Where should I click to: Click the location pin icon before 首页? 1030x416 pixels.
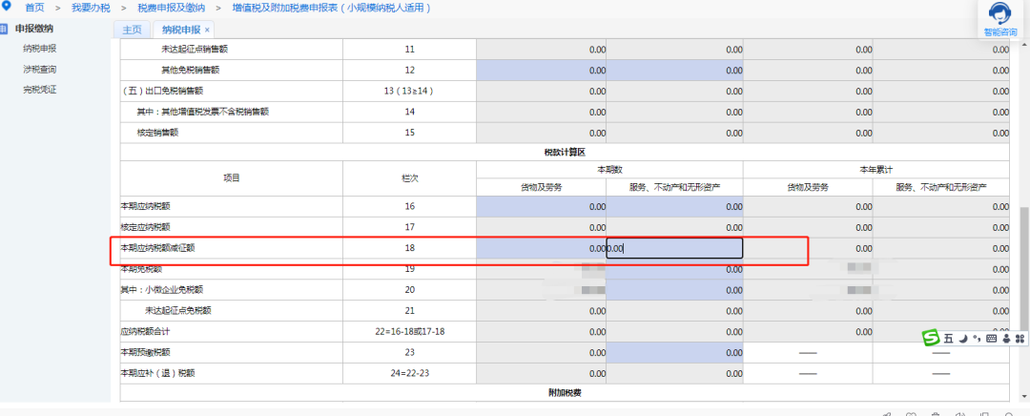[x=8, y=8]
